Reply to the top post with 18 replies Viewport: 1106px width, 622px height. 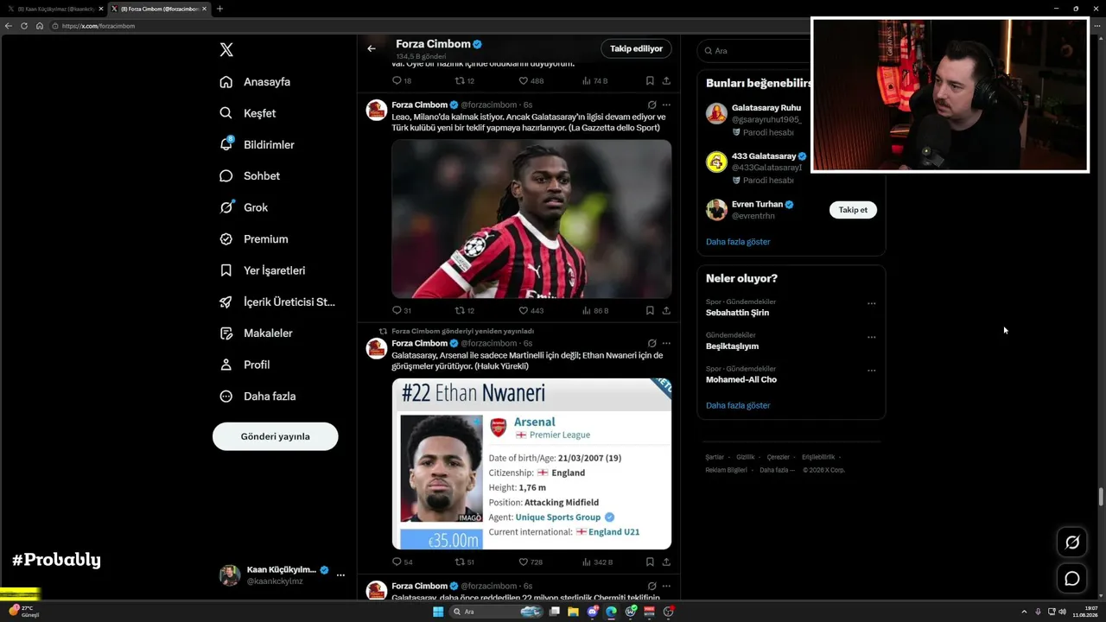(402, 80)
